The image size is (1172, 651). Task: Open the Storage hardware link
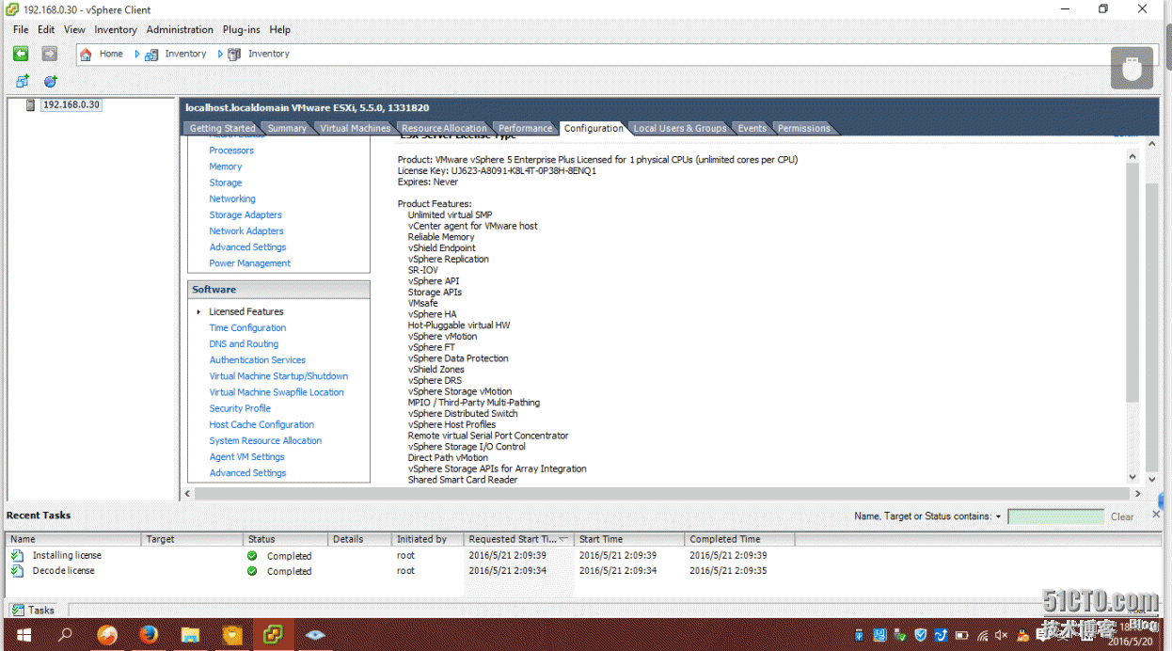point(226,183)
